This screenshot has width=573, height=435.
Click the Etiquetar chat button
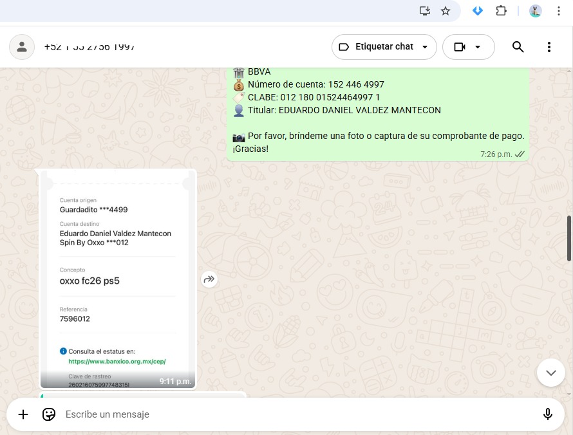[384, 47]
